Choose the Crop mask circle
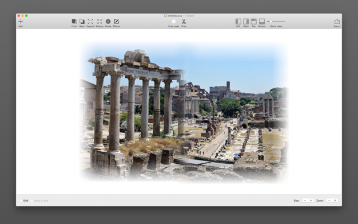The height and width of the screenshot is (224, 358). (174, 22)
